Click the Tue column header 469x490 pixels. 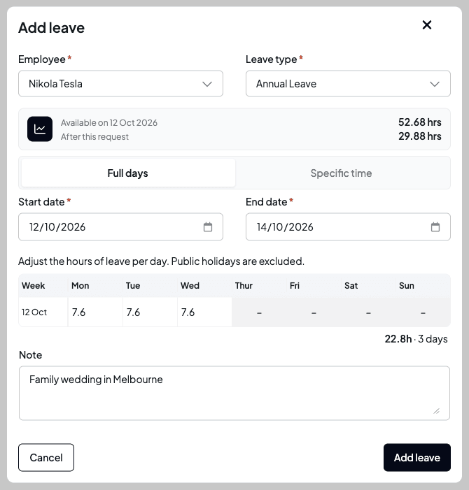[133, 286]
